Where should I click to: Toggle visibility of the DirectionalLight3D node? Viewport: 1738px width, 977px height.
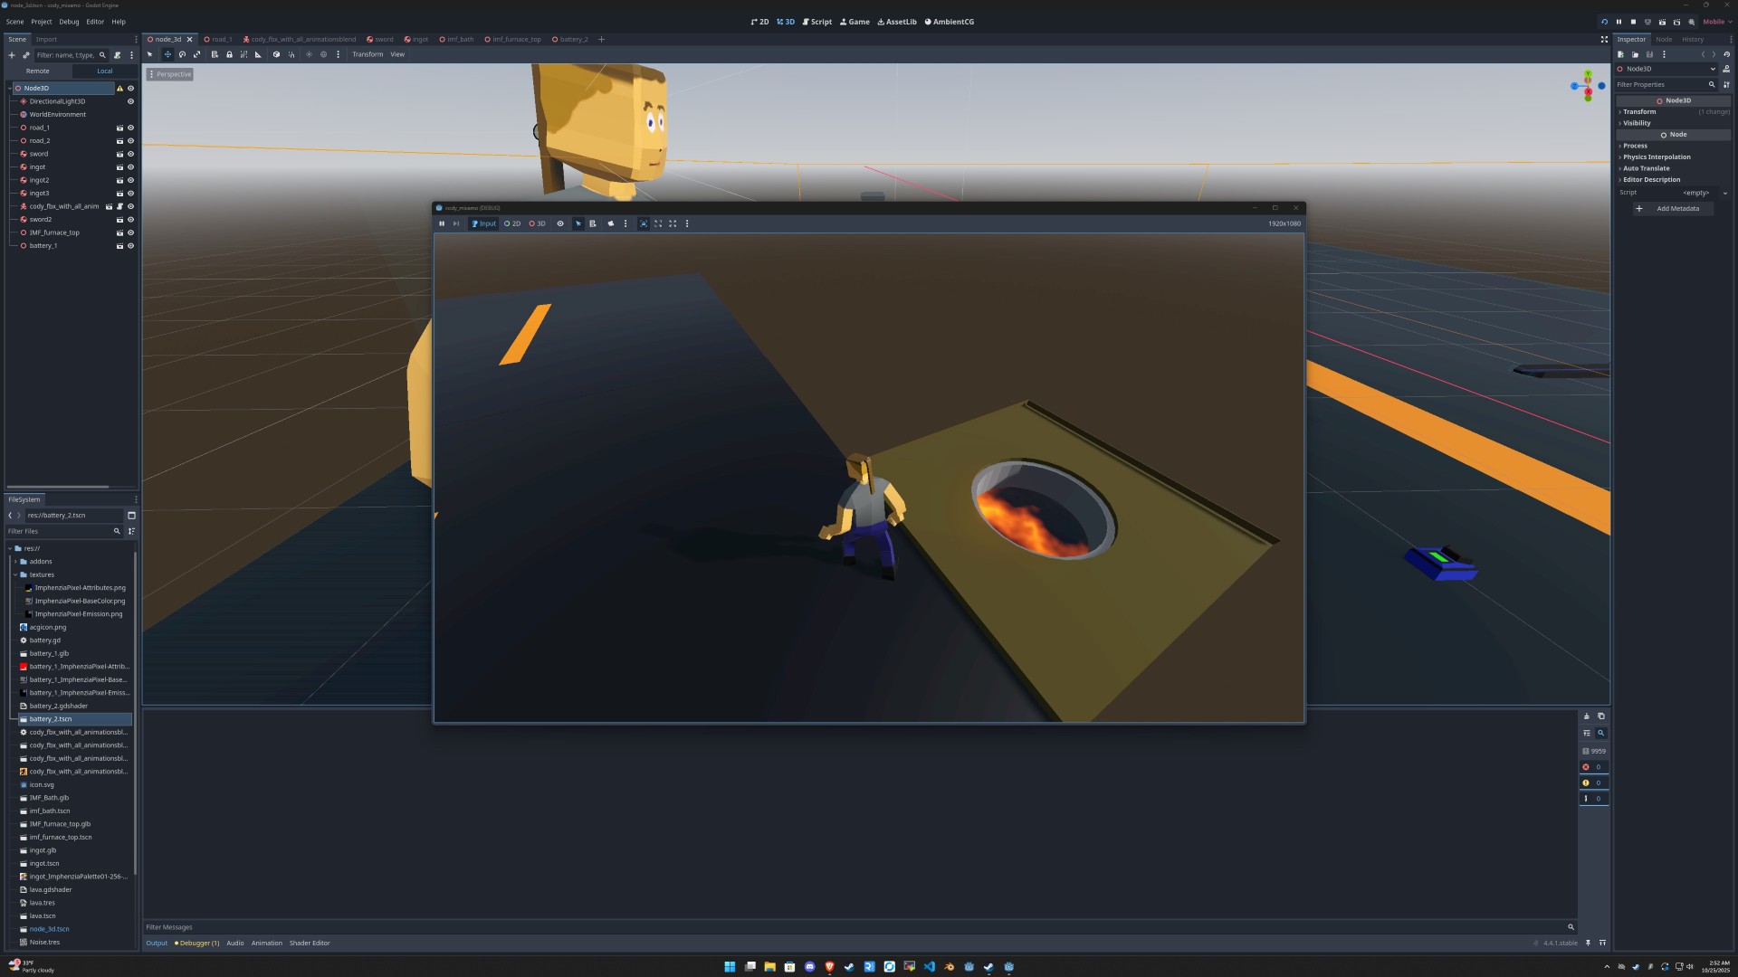[130, 101]
